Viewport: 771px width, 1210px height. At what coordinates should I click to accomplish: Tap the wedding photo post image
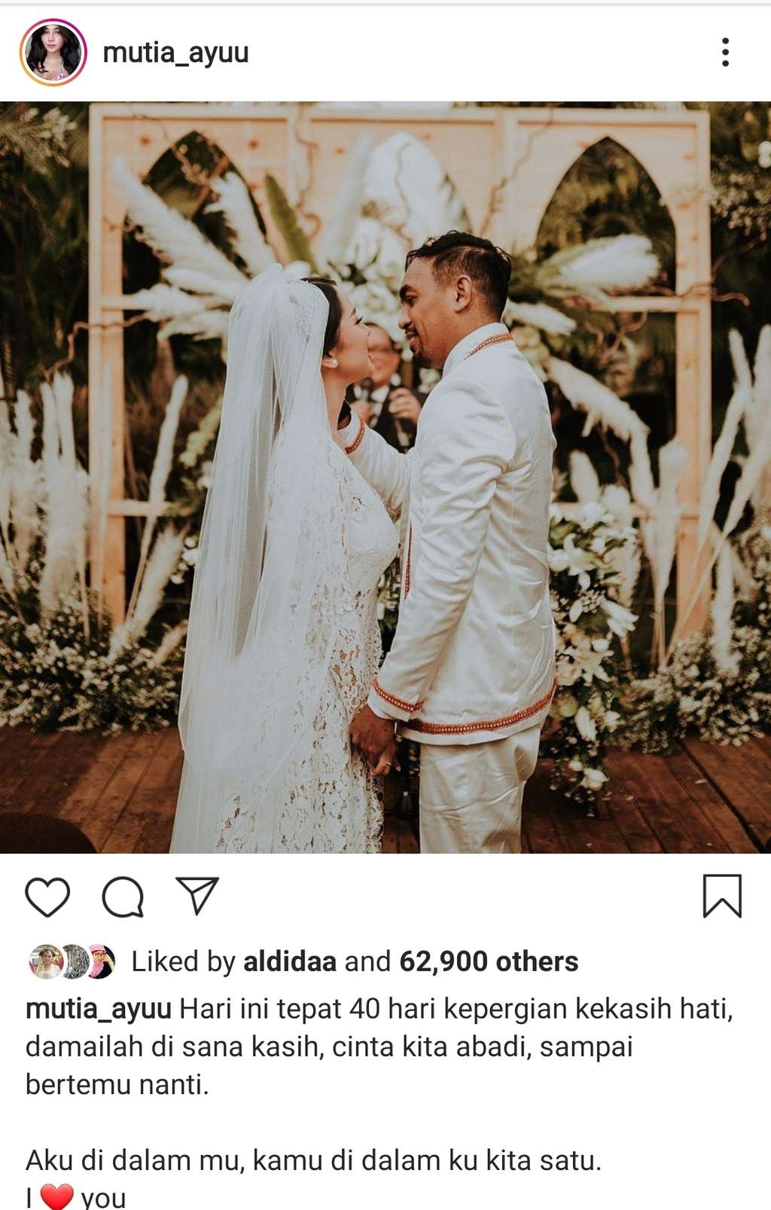[x=385, y=478]
